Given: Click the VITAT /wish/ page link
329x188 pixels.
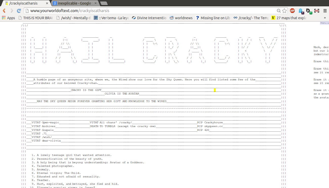Looking at the screenshot, I should click(42, 137).
